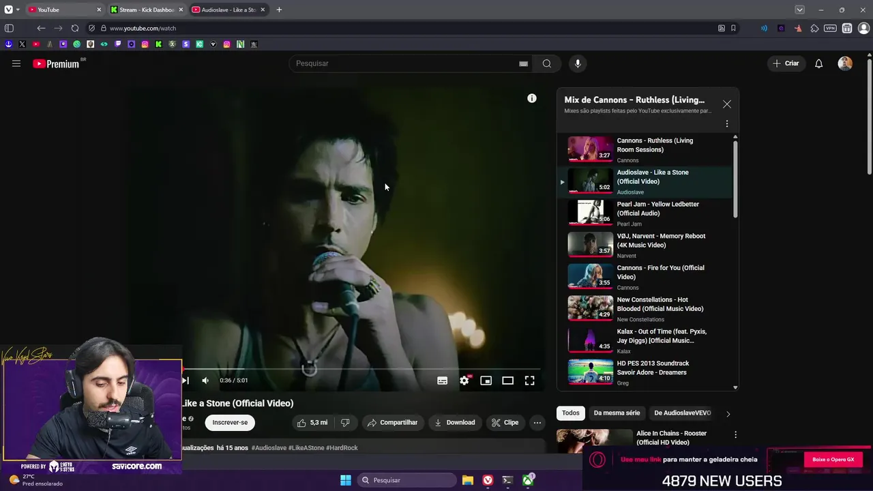Select the Da mesma série chip

tap(617, 413)
